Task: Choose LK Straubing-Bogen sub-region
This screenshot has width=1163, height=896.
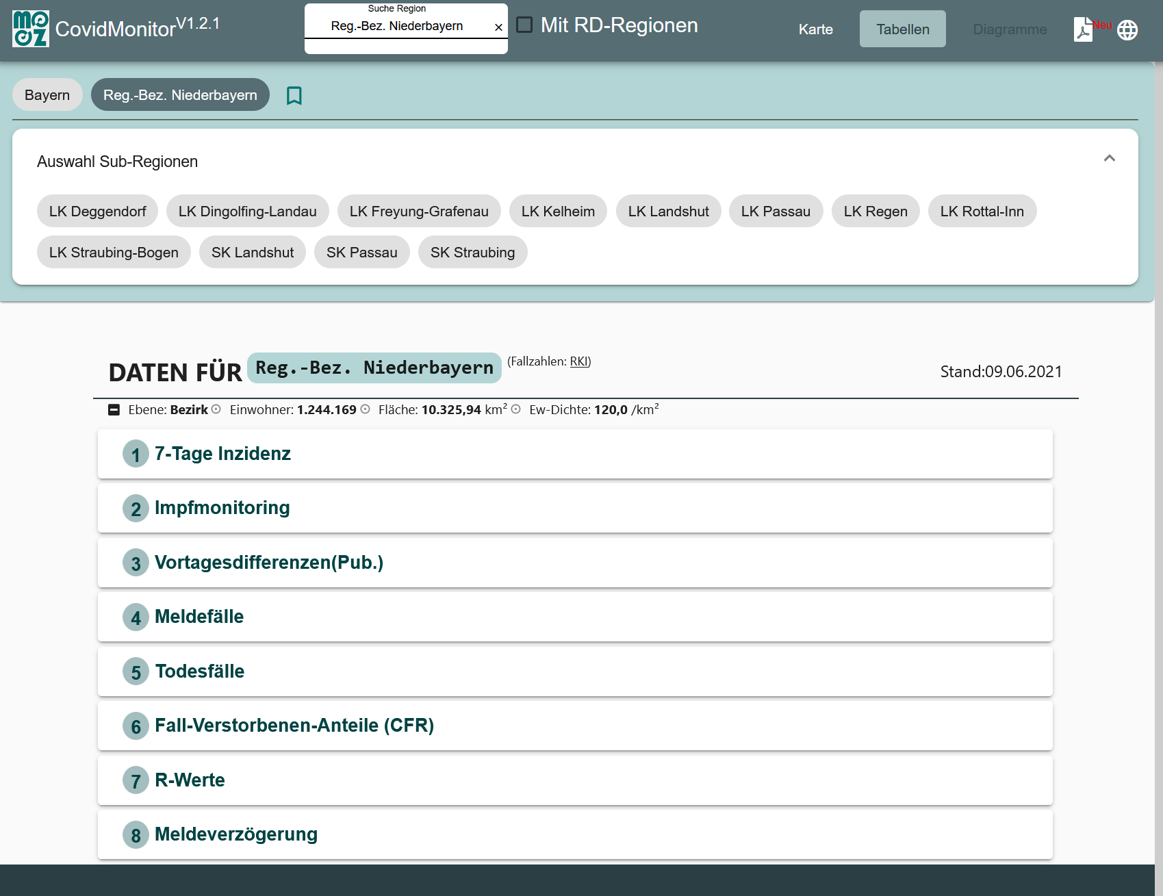Action: coord(114,253)
